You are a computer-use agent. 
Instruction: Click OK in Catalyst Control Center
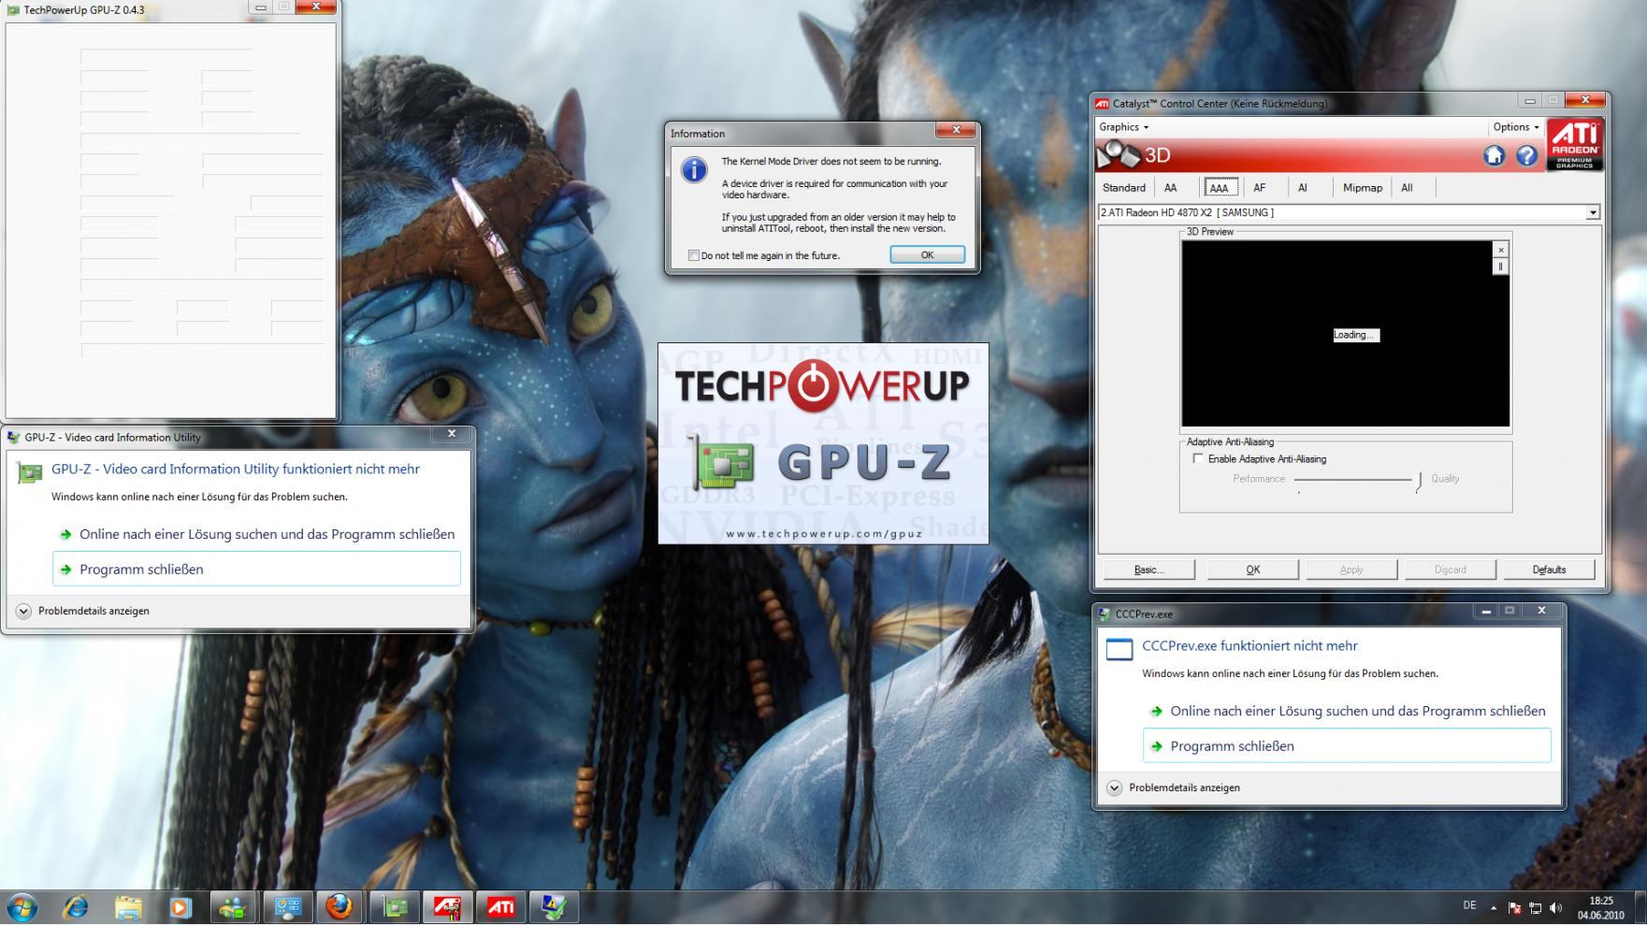(1252, 570)
